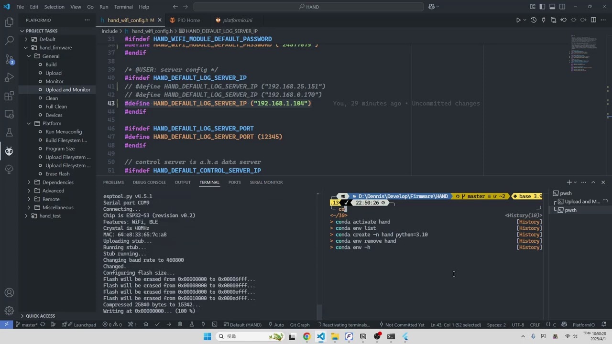
Task: Click the CRLF line ending indicator
Action: click(x=535, y=325)
